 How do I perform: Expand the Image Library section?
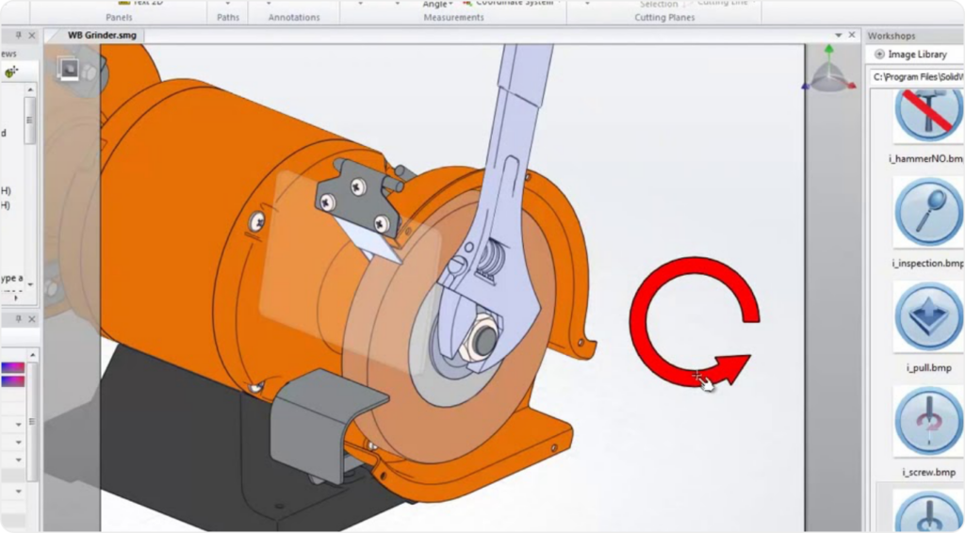[x=879, y=55]
